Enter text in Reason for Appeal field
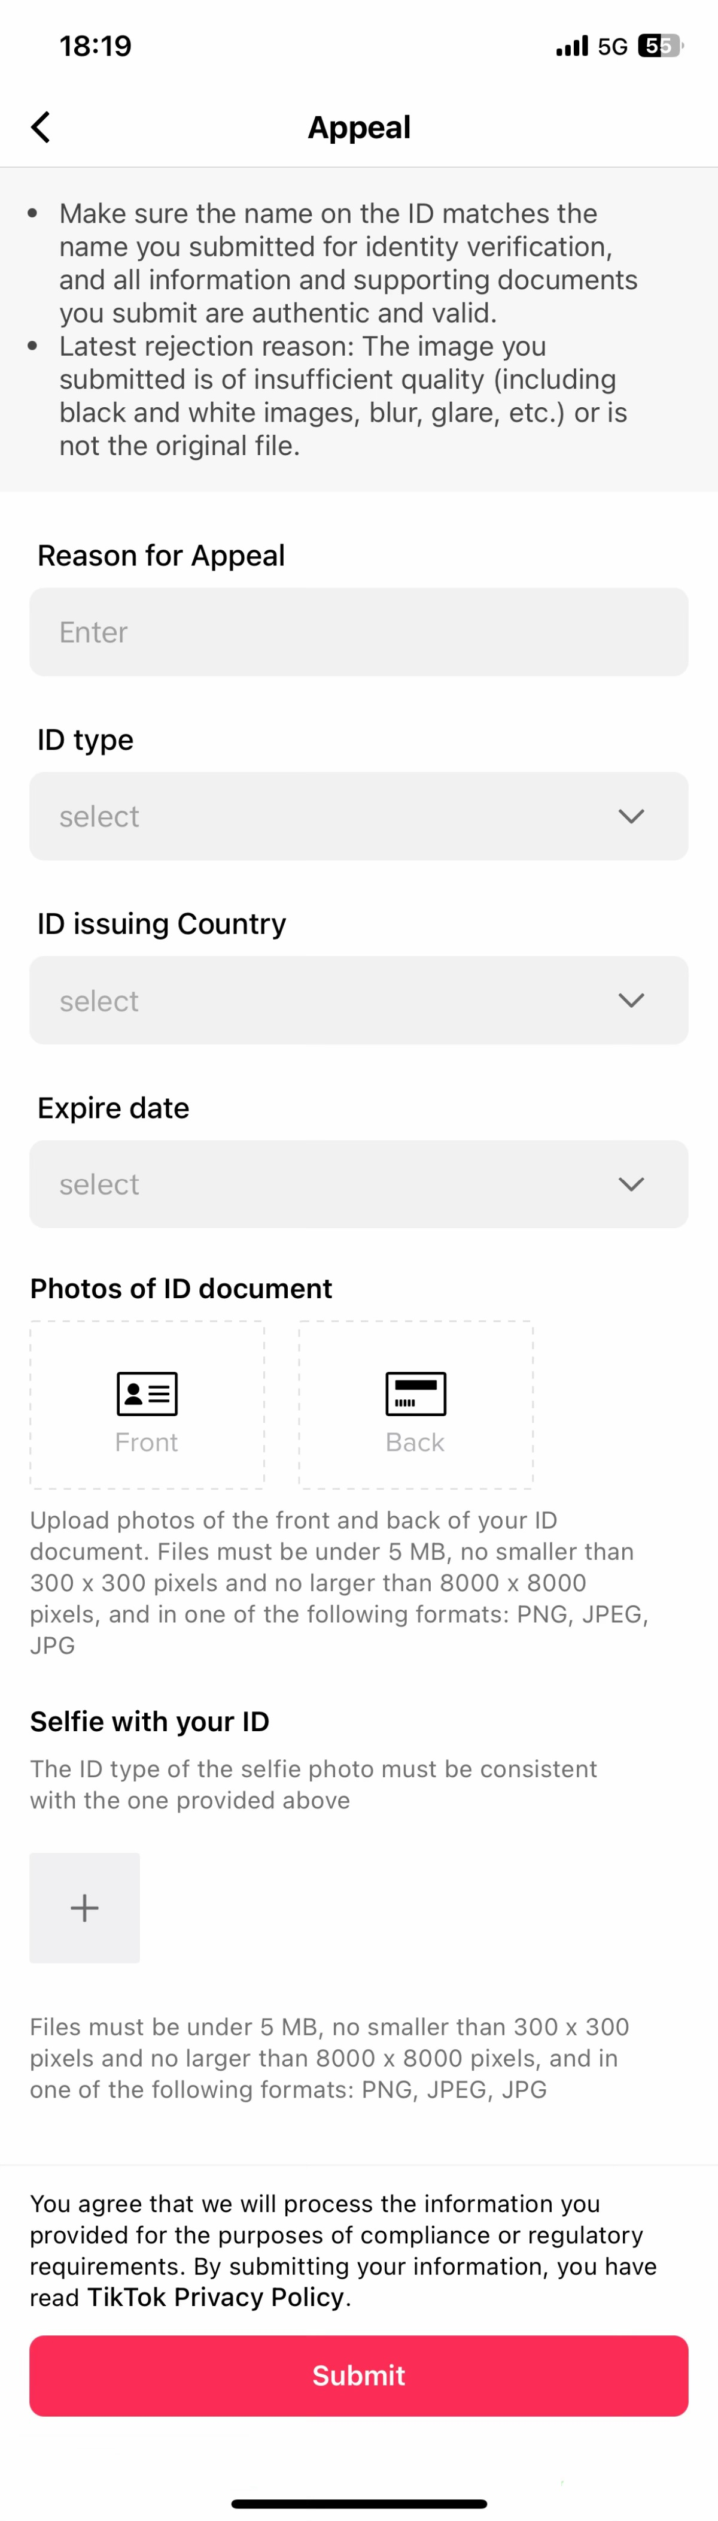The width and height of the screenshot is (718, 2521). coord(358,632)
